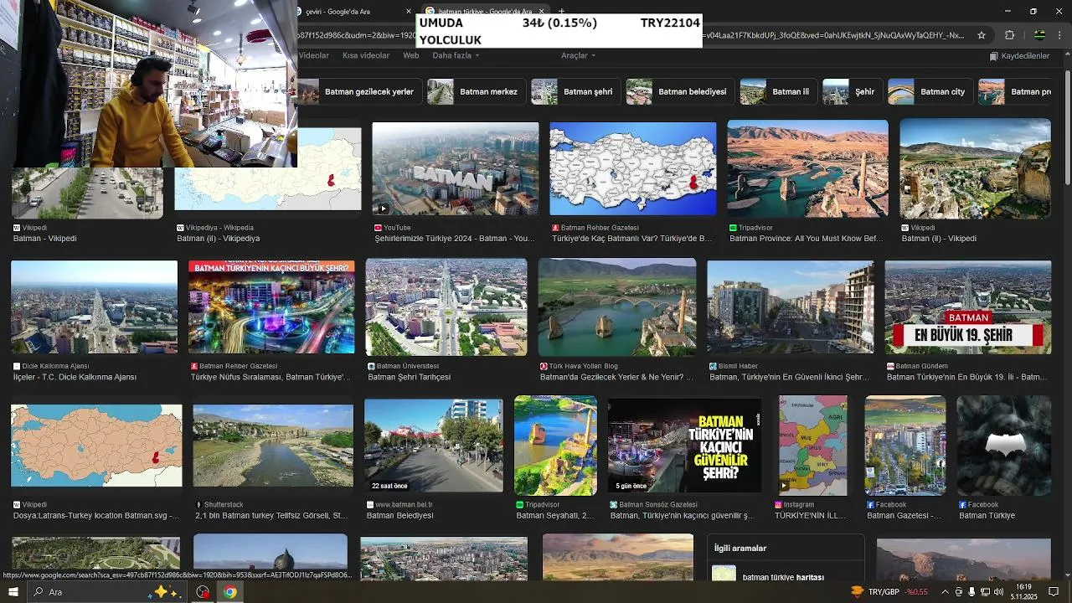Open the Tripadvisor Batman Province image

[807, 169]
